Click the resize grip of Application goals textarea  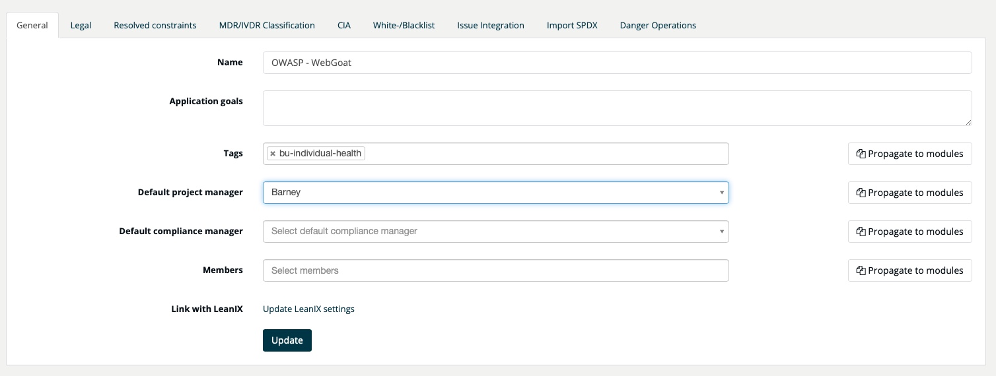click(x=968, y=121)
